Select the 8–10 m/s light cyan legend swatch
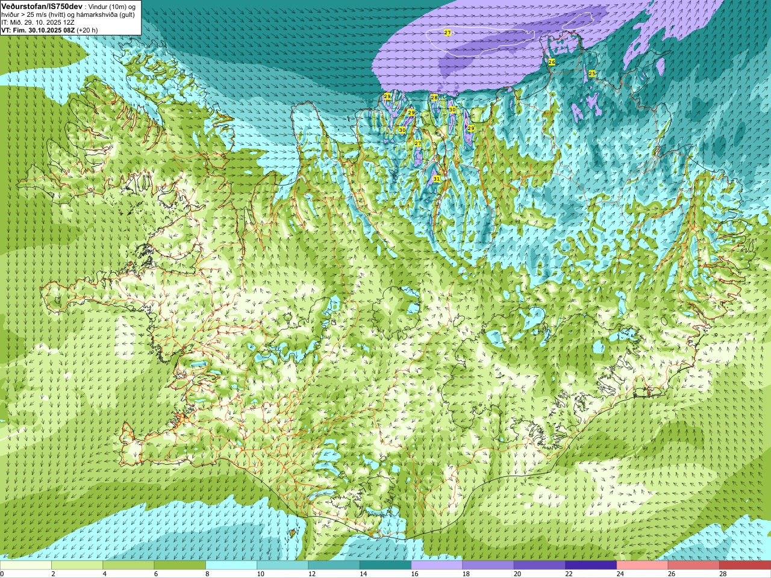The image size is (771, 578). 231,565
